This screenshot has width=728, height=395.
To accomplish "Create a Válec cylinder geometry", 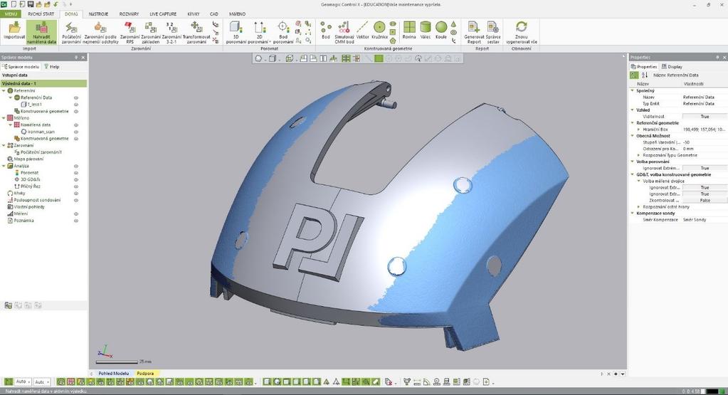I will [x=426, y=30].
